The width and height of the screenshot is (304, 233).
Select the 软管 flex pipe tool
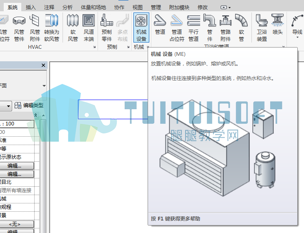pos(241,28)
